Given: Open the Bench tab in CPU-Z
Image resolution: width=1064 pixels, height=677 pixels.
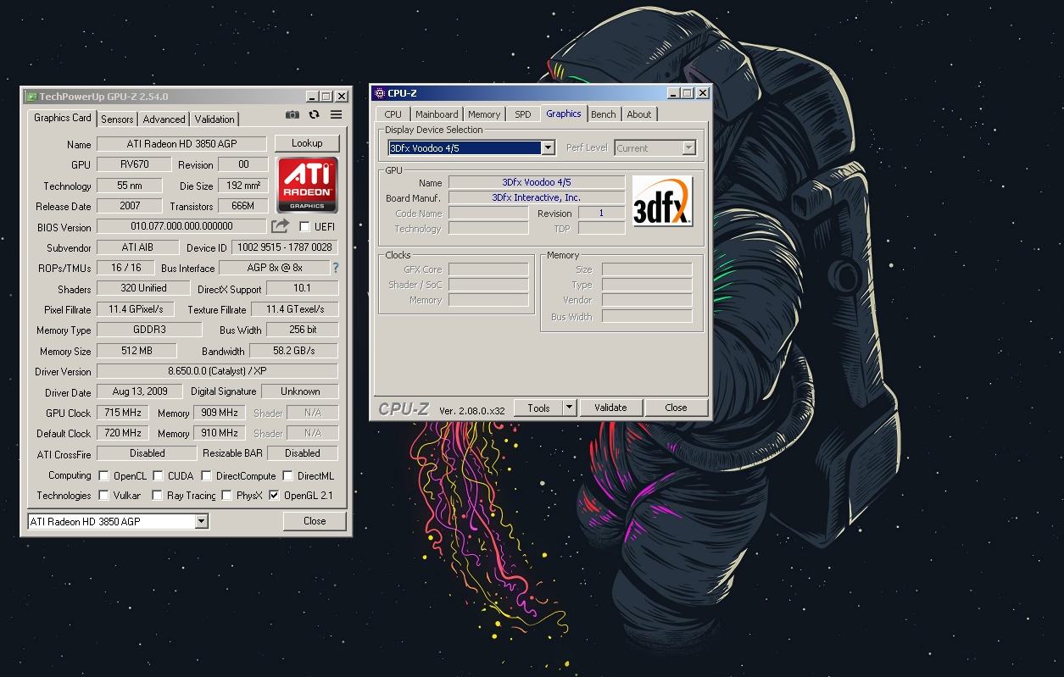Looking at the screenshot, I should [x=604, y=114].
